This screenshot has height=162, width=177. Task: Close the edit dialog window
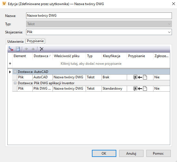coord(174,4)
